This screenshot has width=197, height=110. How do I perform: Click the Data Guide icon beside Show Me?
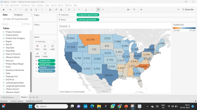coord(178,10)
